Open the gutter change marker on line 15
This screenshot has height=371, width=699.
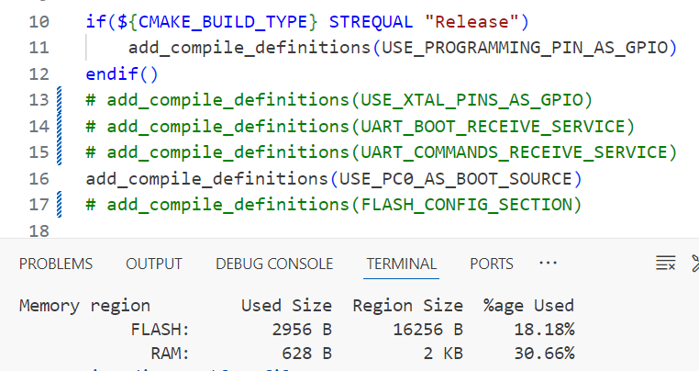pos(61,151)
